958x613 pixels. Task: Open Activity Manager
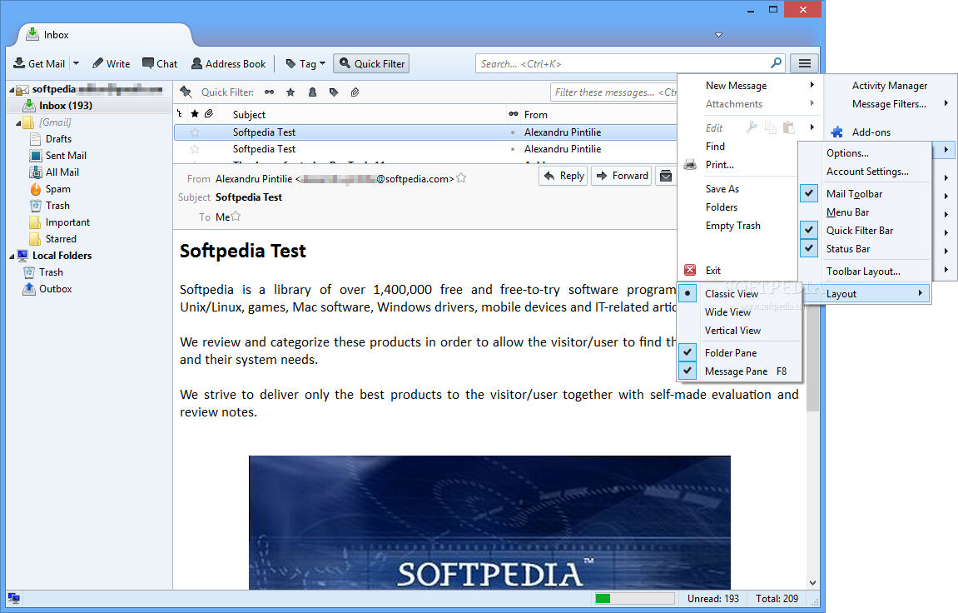(890, 86)
